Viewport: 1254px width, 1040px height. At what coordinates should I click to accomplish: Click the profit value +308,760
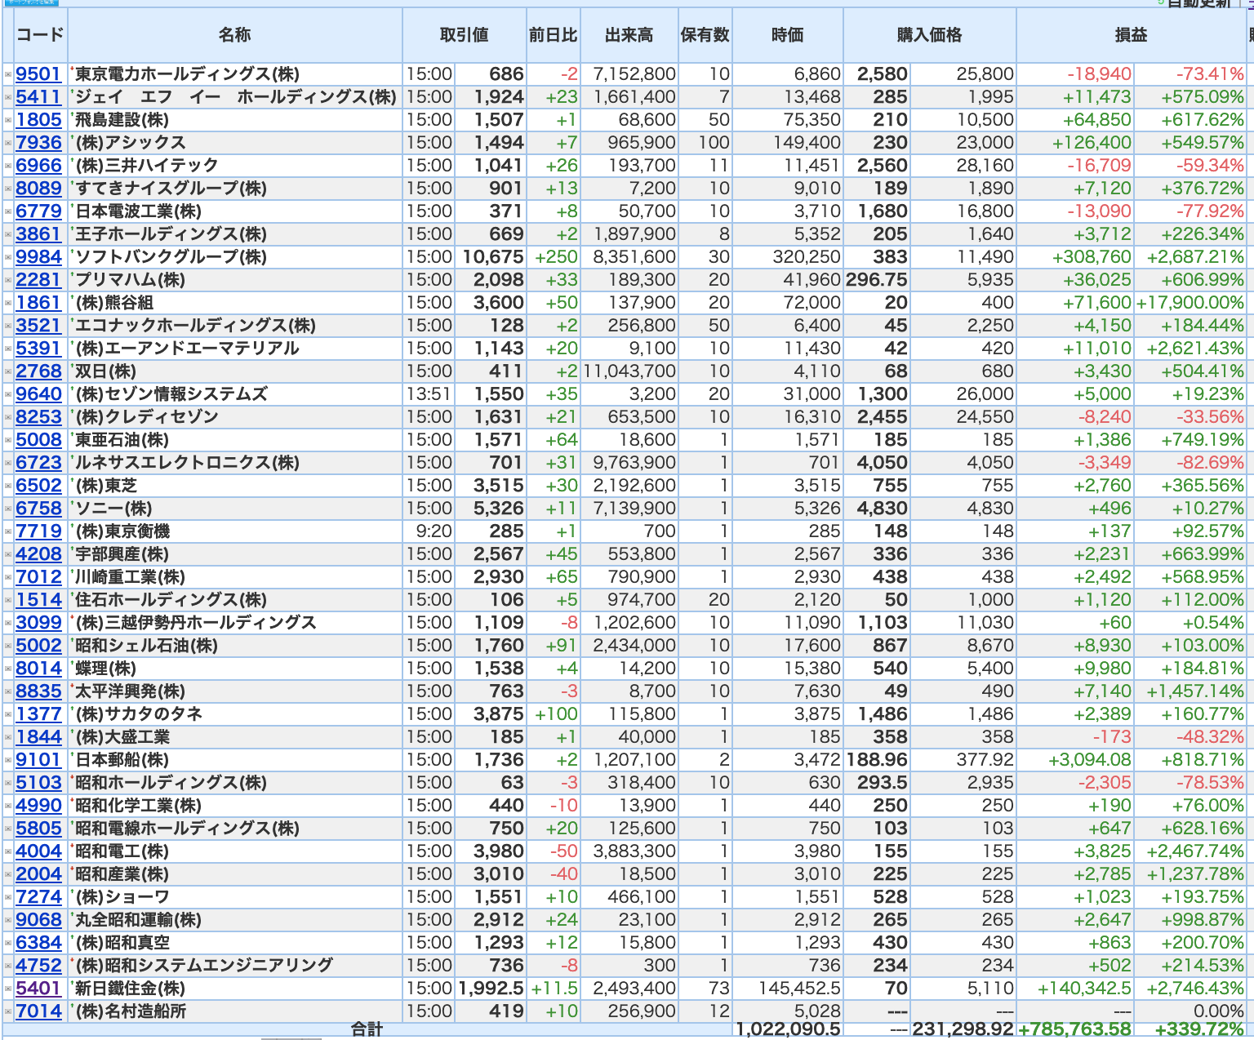1092,257
